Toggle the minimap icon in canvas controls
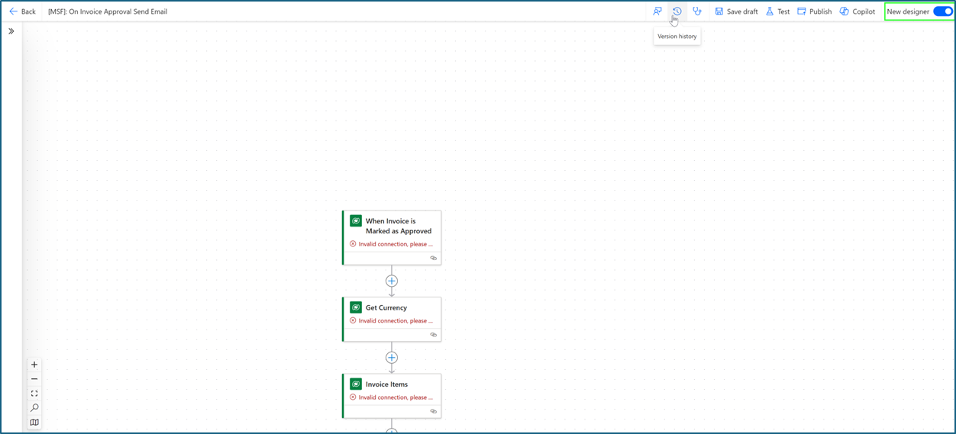Screen dimensions: 956x434 click(34, 423)
